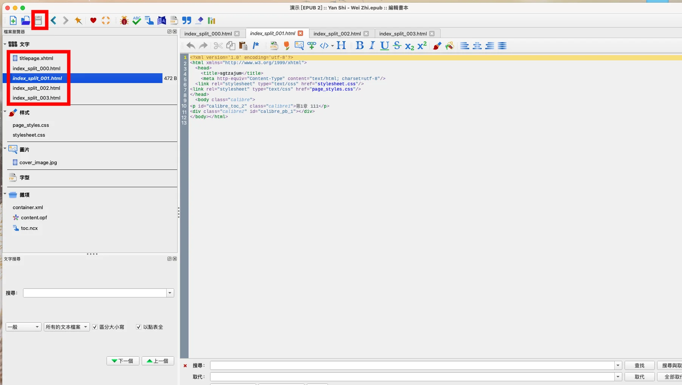This screenshot has height=385, width=682.
Task: Collapse the 樣式 section in file browser
Action: click(x=5, y=112)
